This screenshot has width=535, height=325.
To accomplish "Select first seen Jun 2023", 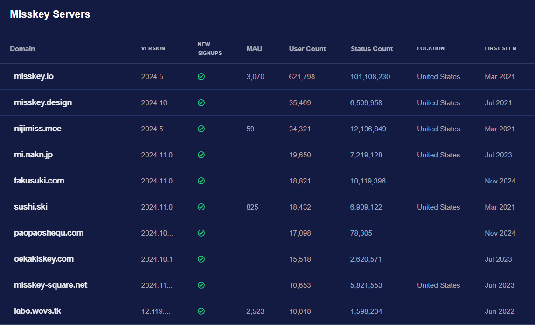I will (500, 285).
